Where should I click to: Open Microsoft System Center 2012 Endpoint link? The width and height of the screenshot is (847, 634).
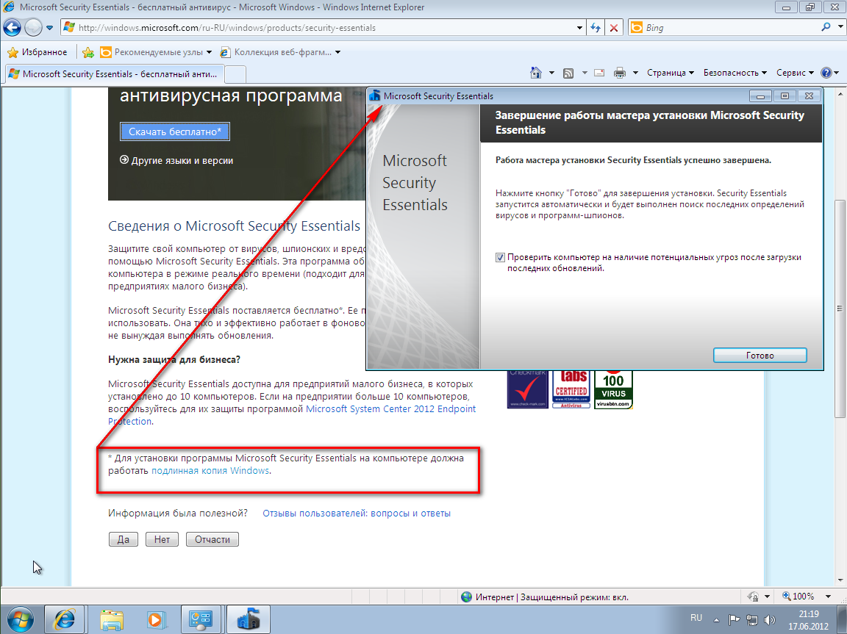pyautogui.click(x=390, y=409)
